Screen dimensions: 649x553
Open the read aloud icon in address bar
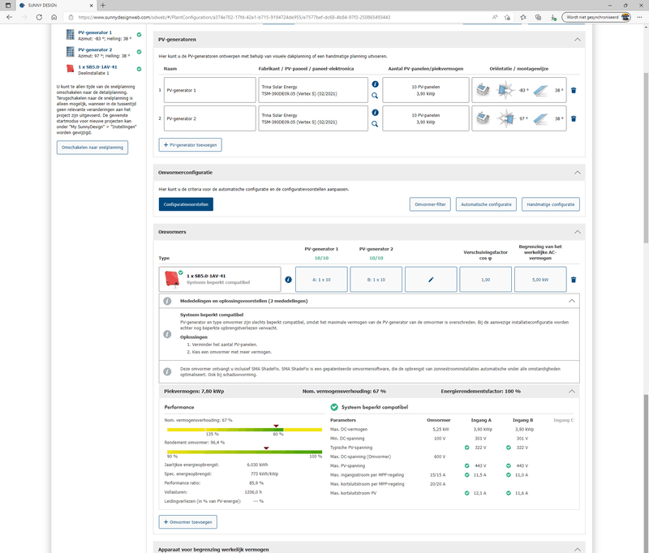pos(495,17)
